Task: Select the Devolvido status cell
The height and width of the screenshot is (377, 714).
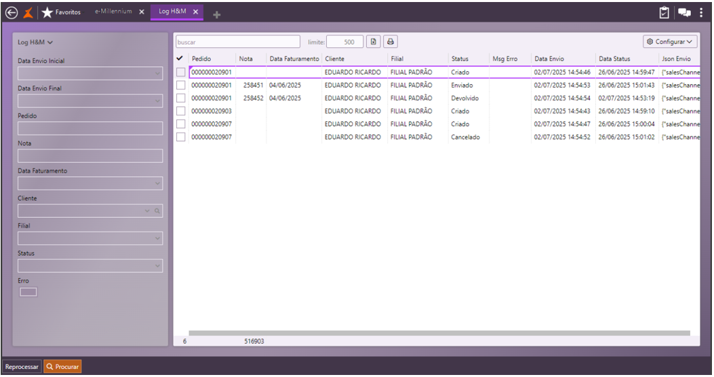Action: [465, 98]
